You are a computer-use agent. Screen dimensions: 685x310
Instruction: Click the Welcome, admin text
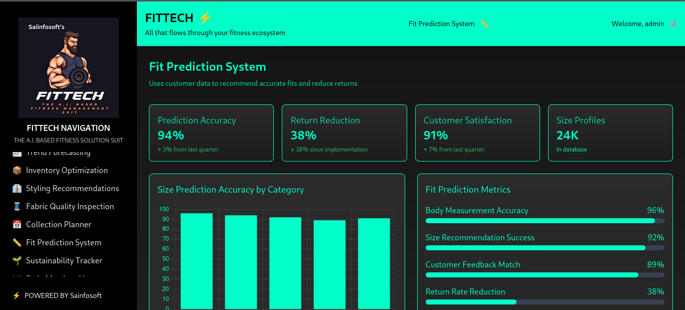[637, 24]
